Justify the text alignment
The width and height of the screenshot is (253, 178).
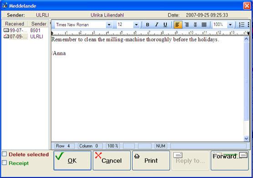point(204,25)
